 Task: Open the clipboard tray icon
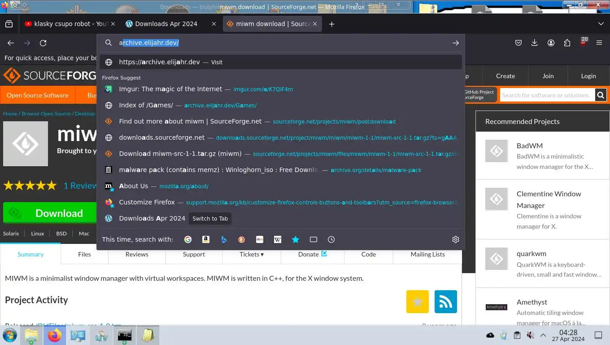[517, 335]
